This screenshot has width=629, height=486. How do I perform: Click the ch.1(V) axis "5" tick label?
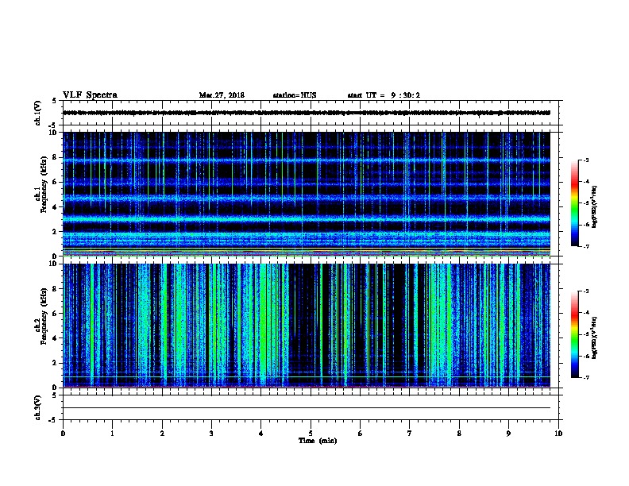point(55,101)
